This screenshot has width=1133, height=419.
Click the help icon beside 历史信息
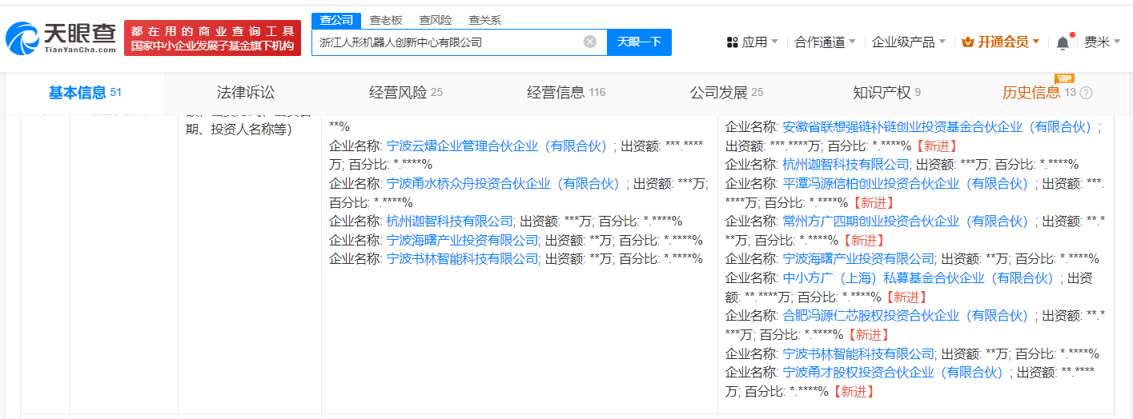click(1086, 93)
